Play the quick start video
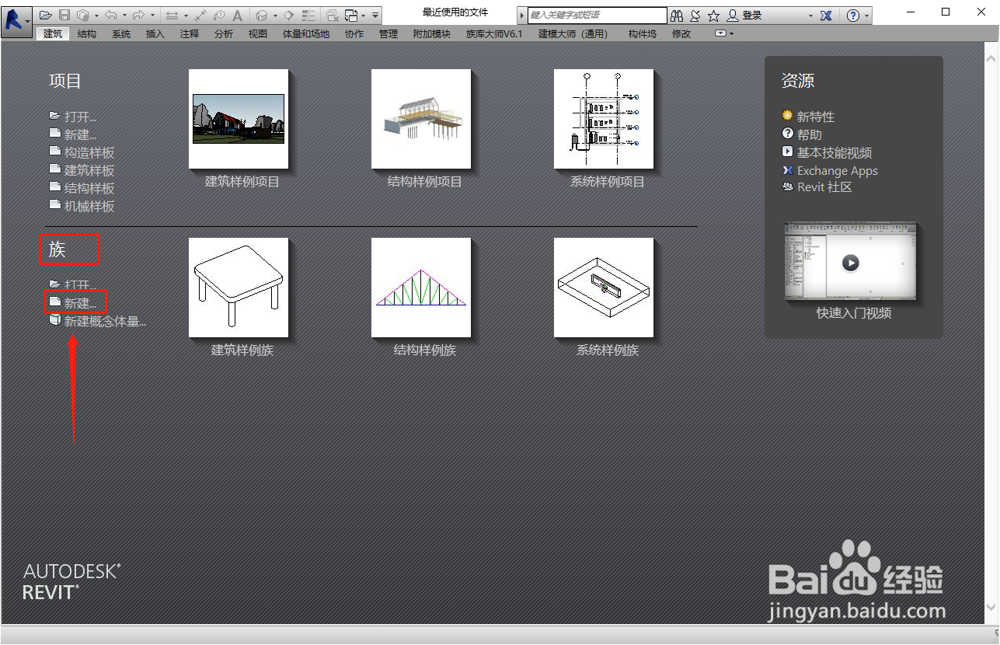 tap(851, 263)
